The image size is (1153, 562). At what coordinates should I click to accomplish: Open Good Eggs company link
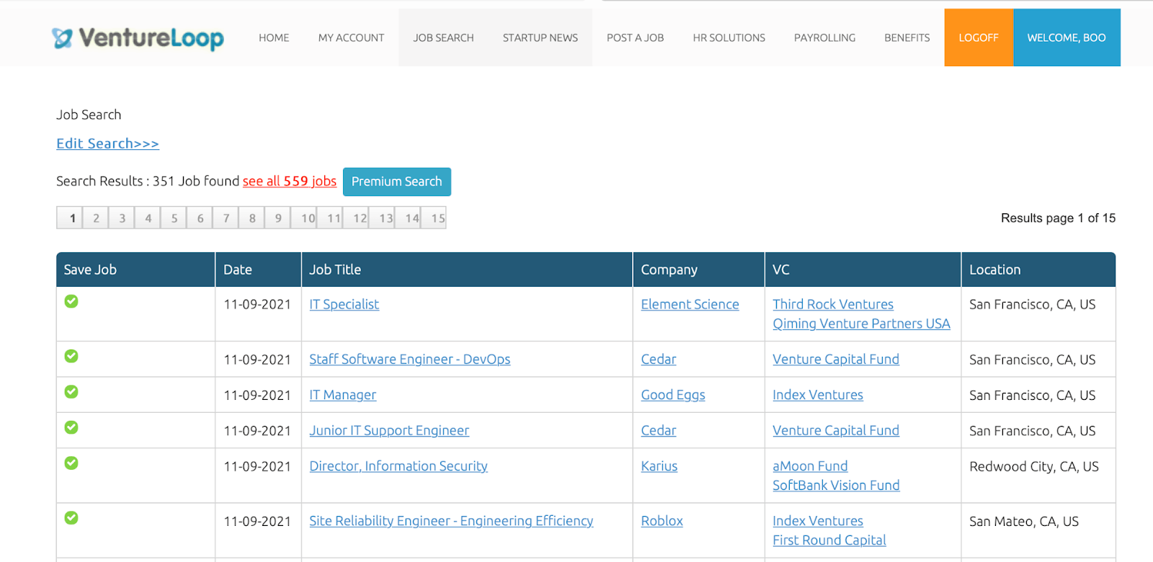673,395
